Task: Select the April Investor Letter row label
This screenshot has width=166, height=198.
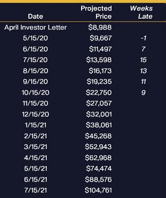Action: pyautogui.click(x=36, y=27)
